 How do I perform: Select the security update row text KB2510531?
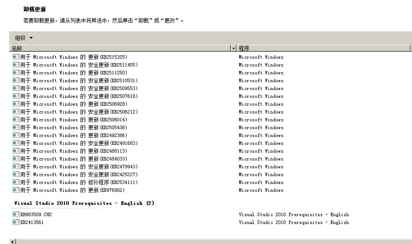[79, 80]
